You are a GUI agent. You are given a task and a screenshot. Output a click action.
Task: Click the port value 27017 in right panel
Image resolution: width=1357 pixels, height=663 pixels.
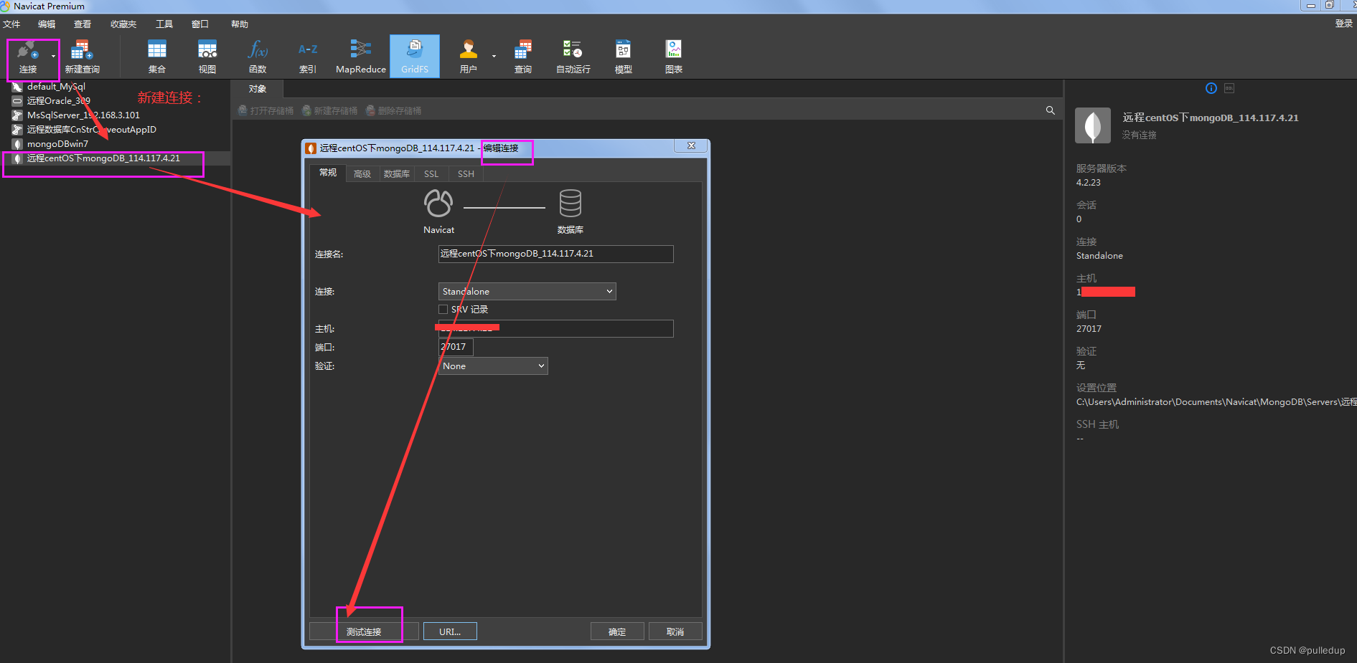pyautogui.click(x=1089, y=329)
